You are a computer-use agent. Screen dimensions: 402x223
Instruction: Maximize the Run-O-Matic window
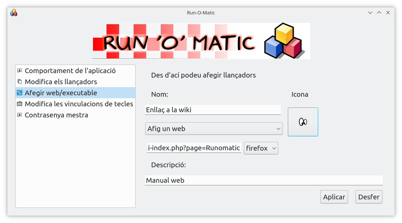point(379,13)
